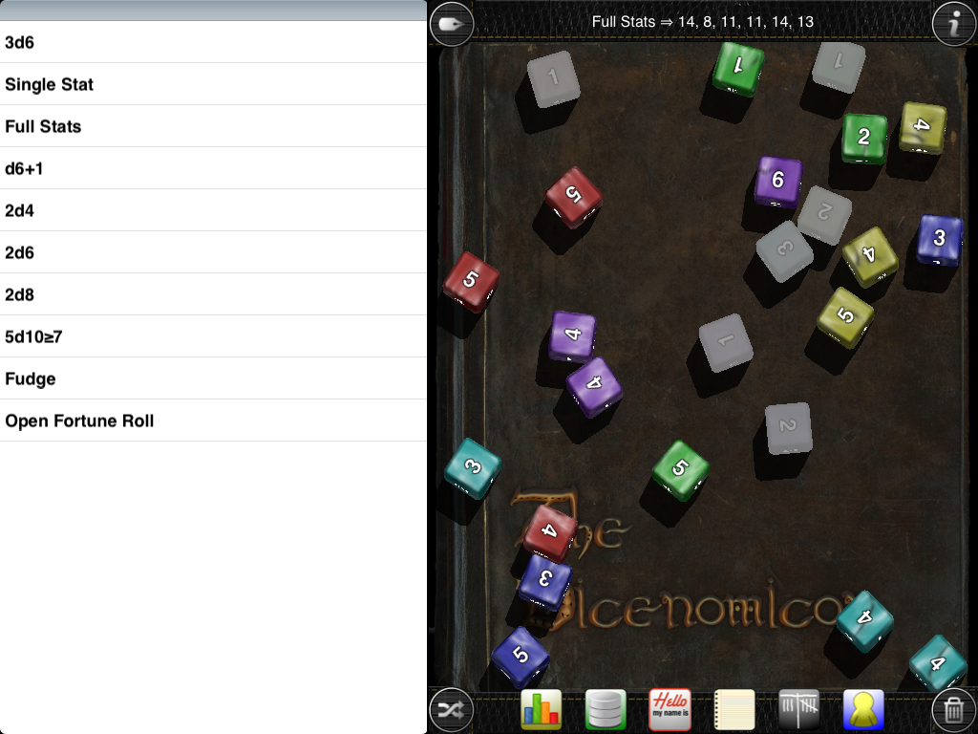Image resolution: width=978 pixels, height=734 pixels.
Task: Select the 3d6 roll formula
Action: 213,42
